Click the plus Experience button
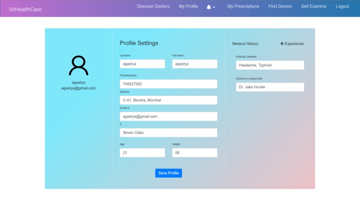 click(x=292, y=44)
